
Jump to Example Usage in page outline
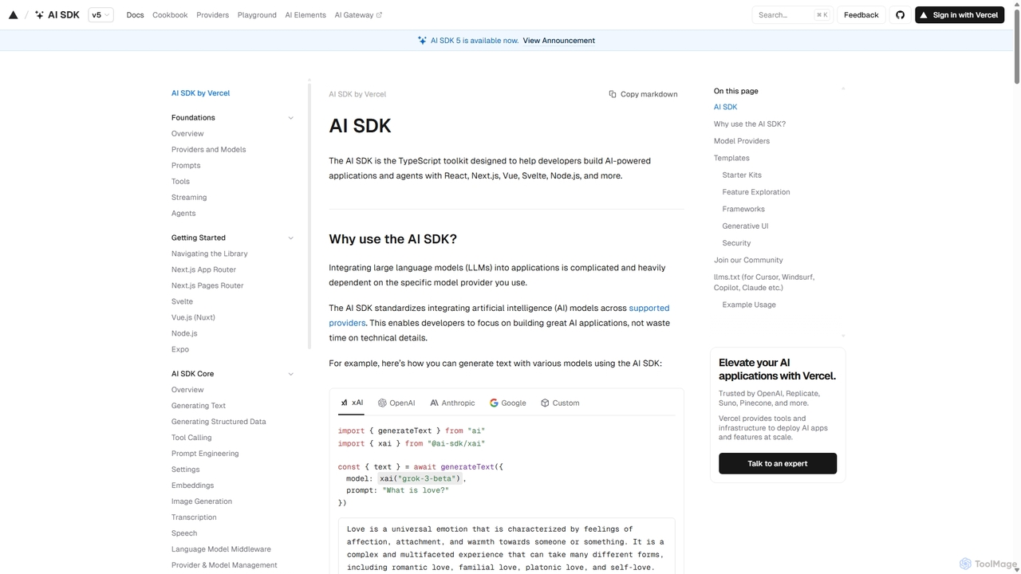point(749,305)
